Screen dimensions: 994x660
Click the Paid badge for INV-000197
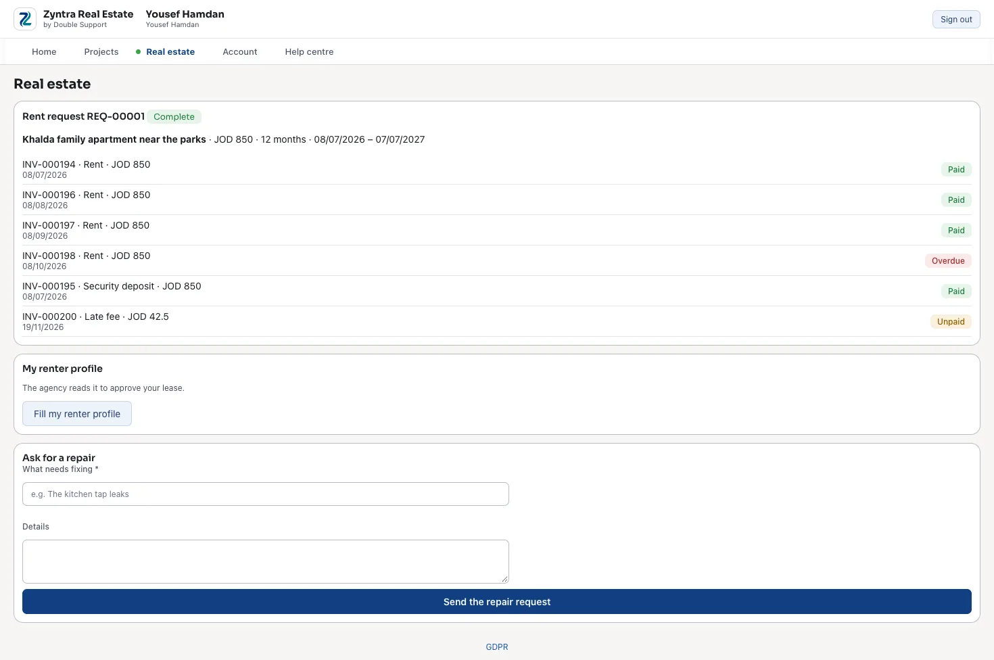pyautogui.click(x=956, y=231)
